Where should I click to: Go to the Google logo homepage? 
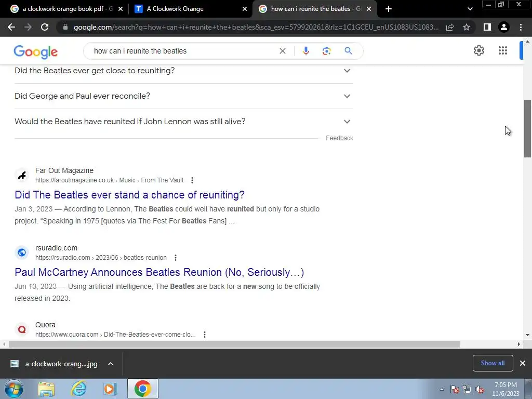(36, 51)
